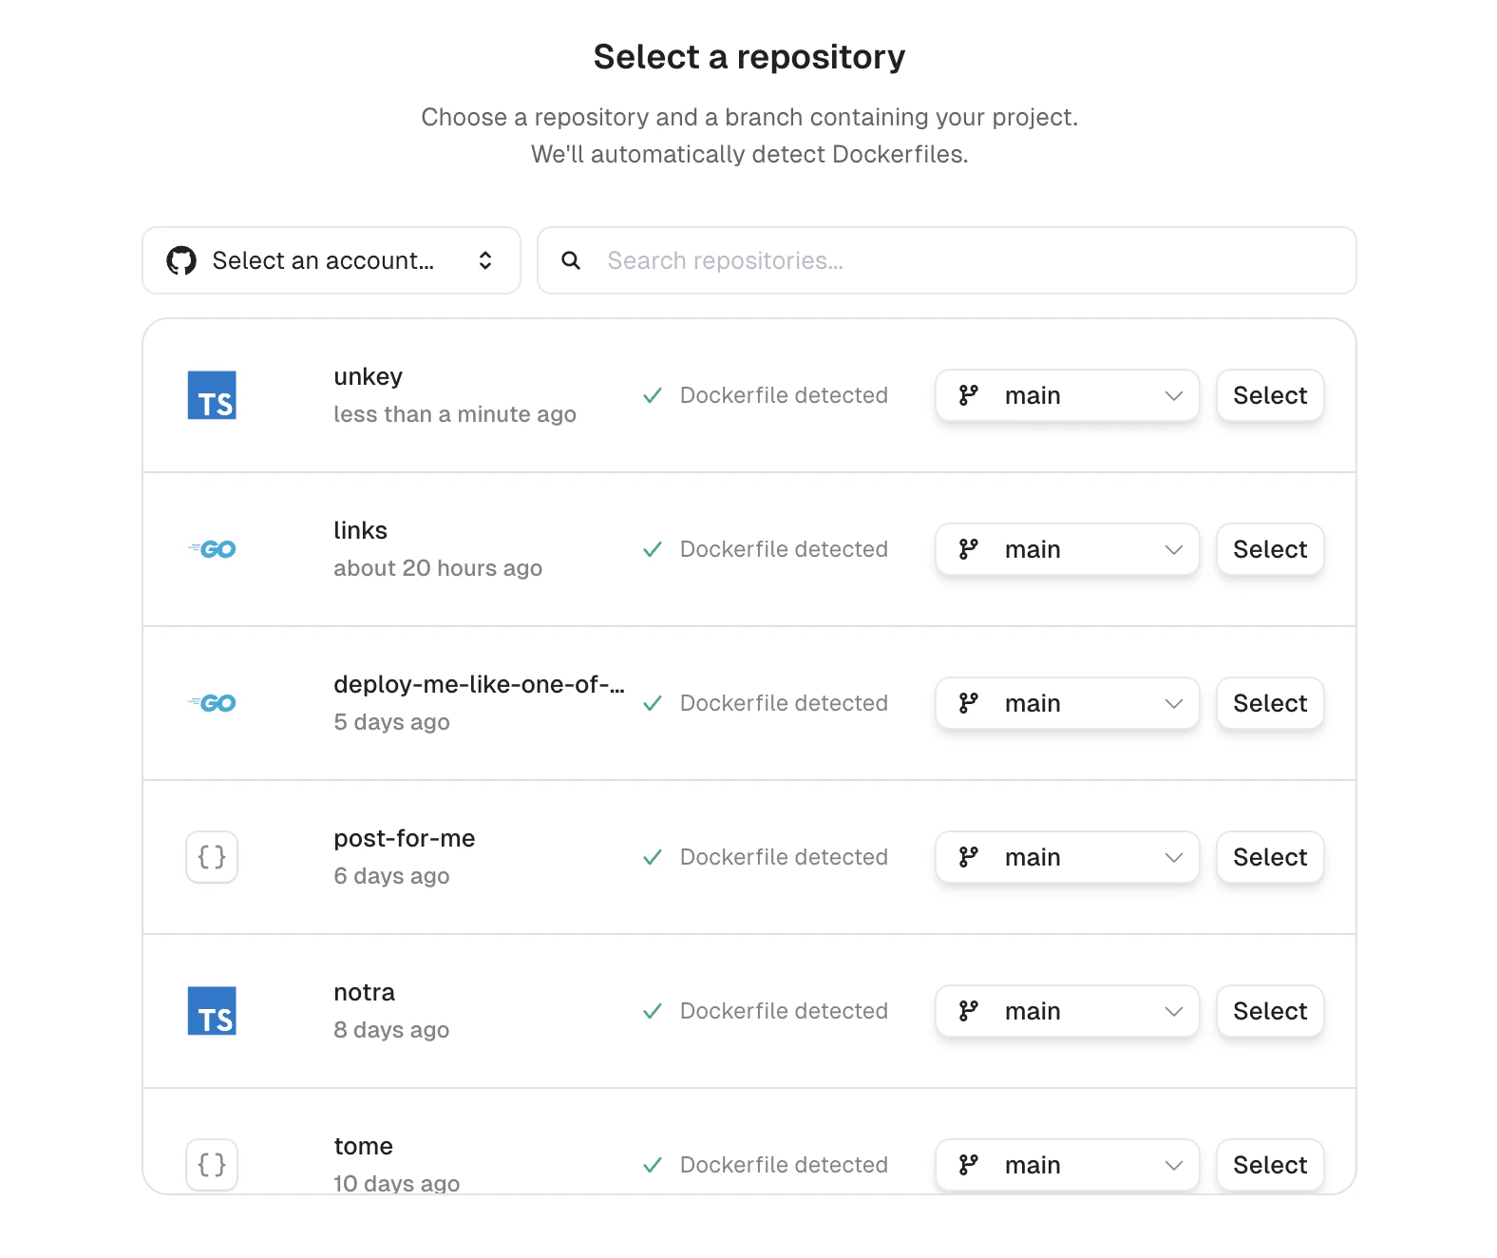Open the branch dropdown for tome
The width and height of the screenshot is (1497, 1258).
1068,1165
